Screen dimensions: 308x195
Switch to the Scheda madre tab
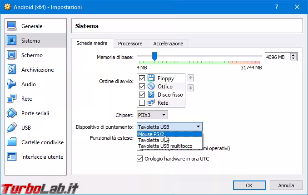click(92, 43)
